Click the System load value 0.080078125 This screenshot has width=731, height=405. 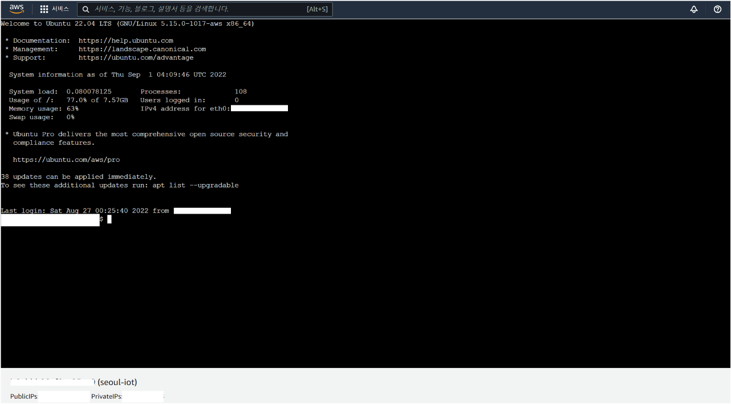[x=89, y=92]
